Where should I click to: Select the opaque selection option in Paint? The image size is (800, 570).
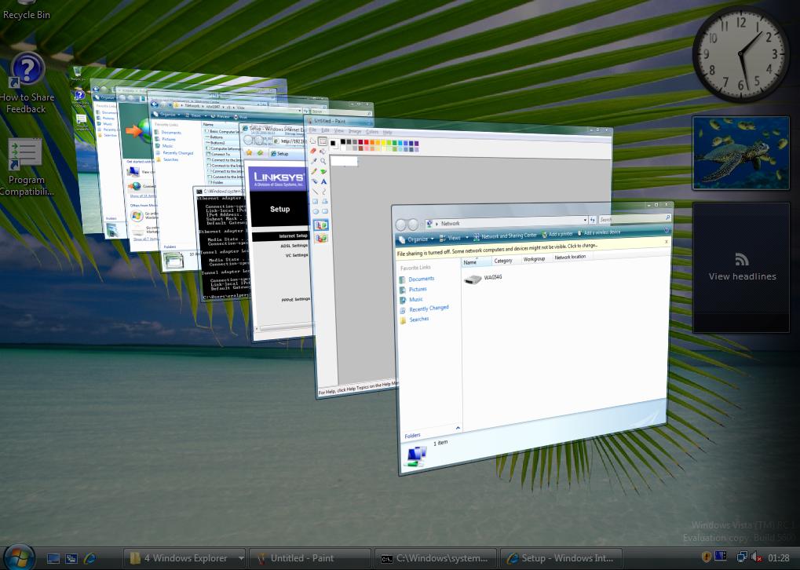321,225
